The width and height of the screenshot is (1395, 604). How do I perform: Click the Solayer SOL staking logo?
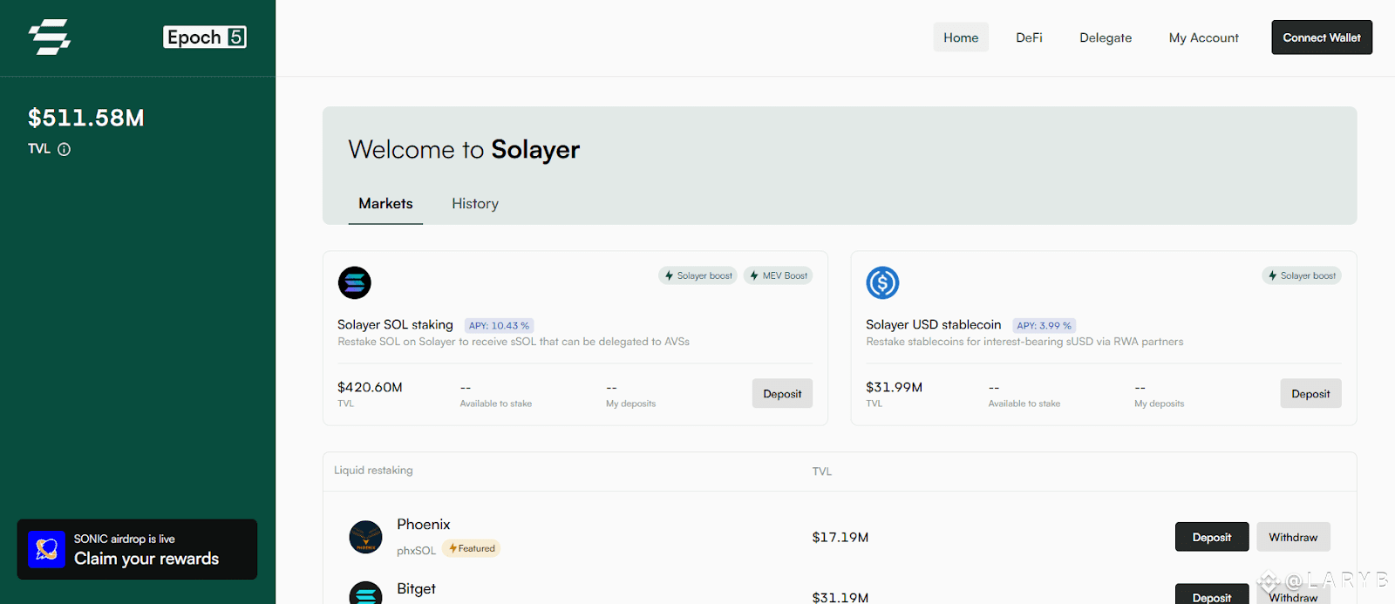click(x=355, y=282)
